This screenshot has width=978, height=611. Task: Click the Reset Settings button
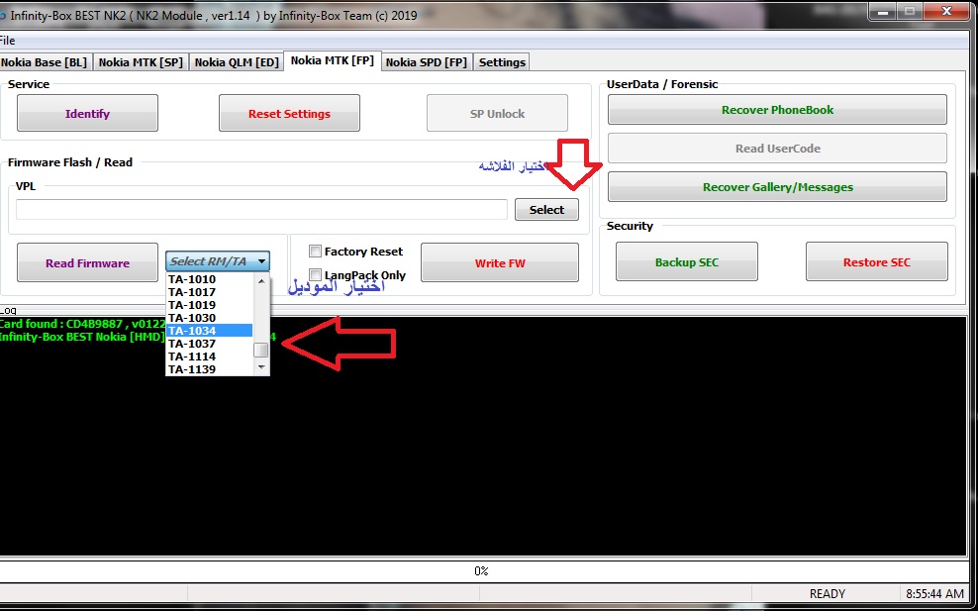(x=289, y=114)
